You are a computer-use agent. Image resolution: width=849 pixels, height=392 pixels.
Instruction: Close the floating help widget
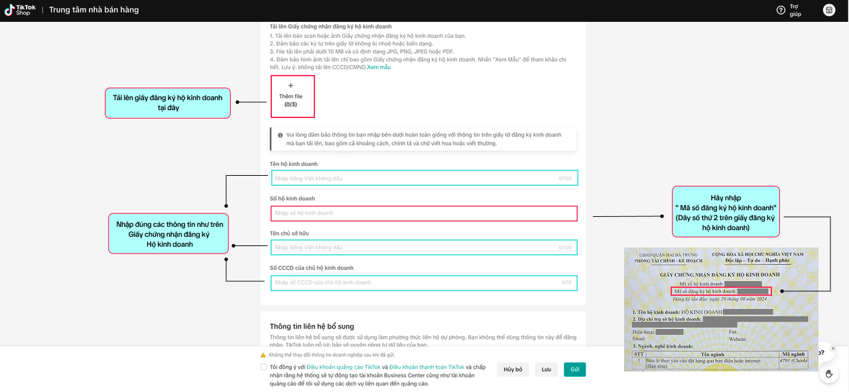point(833,348)
